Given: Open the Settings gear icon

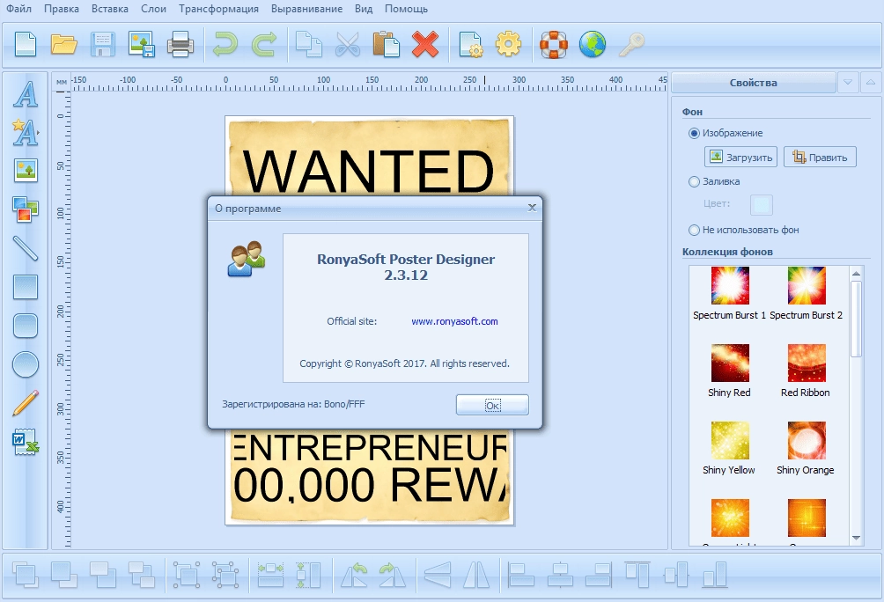Looking at the screenshot, I should coord(509,44).
